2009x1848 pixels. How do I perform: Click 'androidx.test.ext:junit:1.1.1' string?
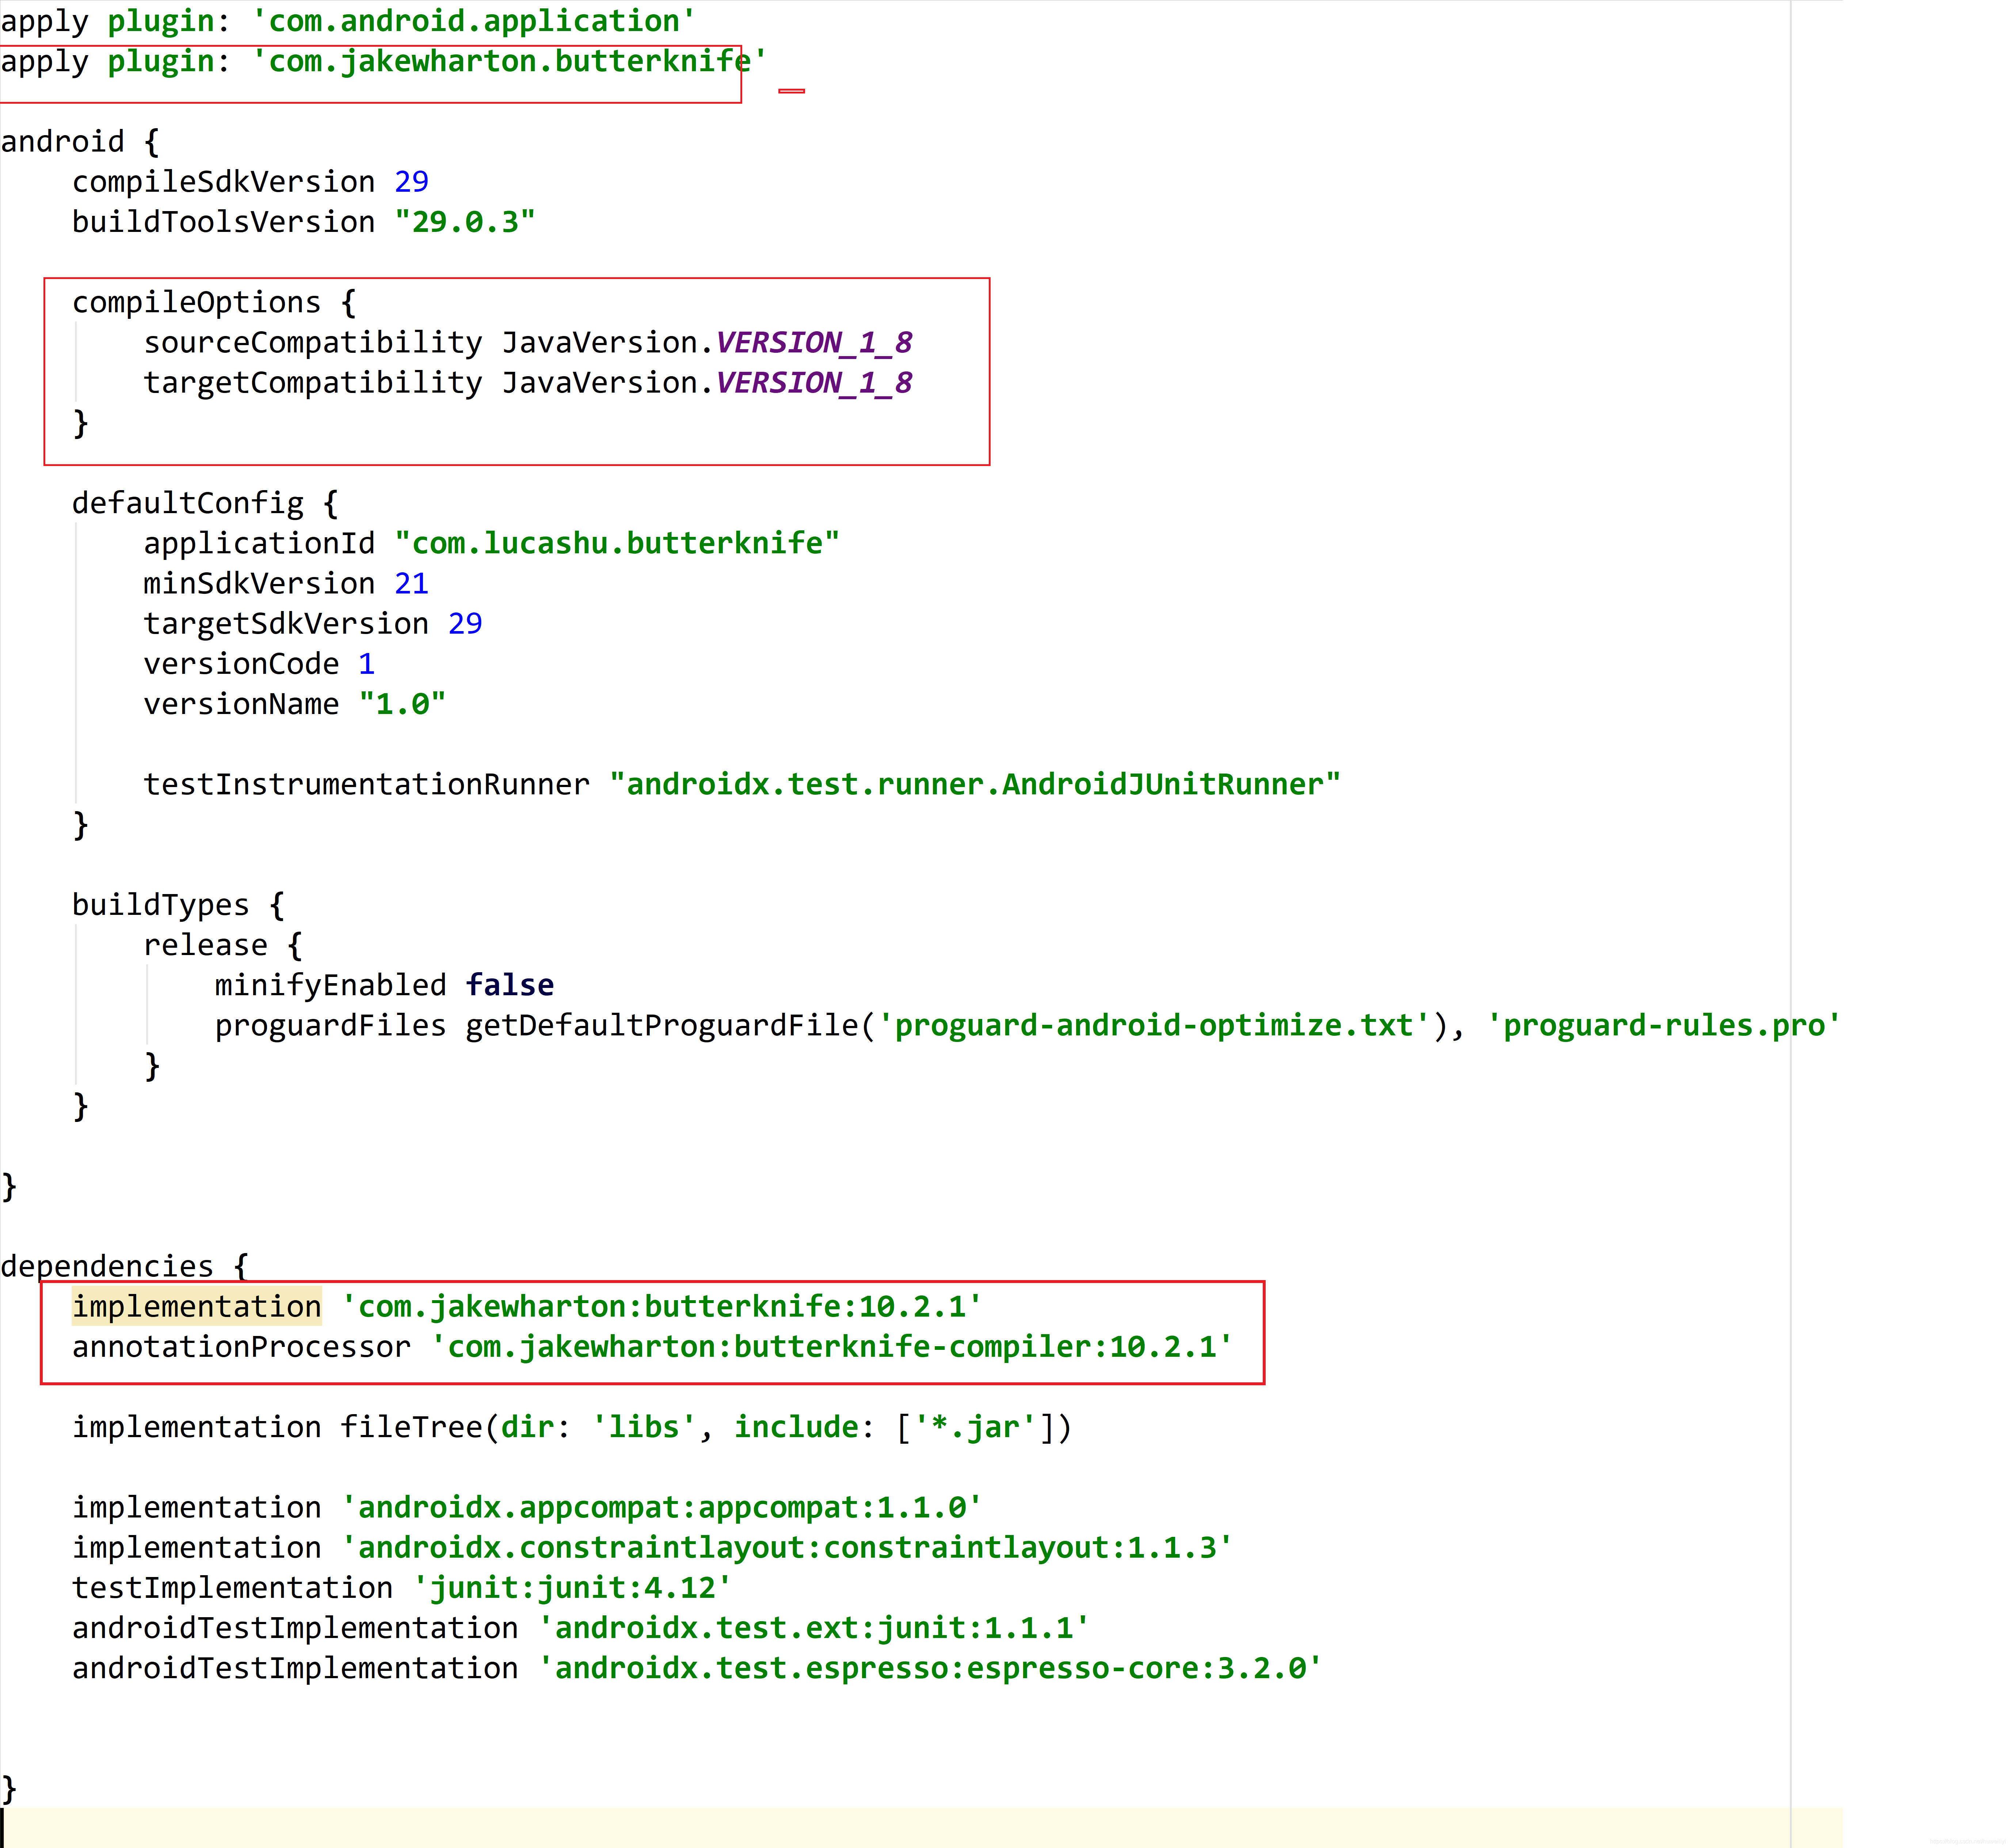tap(813, 1628)
